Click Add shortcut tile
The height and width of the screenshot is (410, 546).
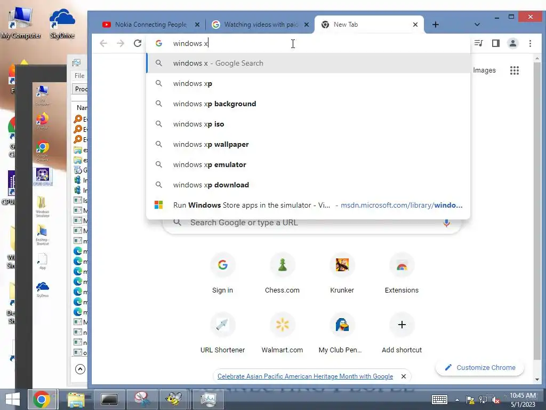coord(402,333)
